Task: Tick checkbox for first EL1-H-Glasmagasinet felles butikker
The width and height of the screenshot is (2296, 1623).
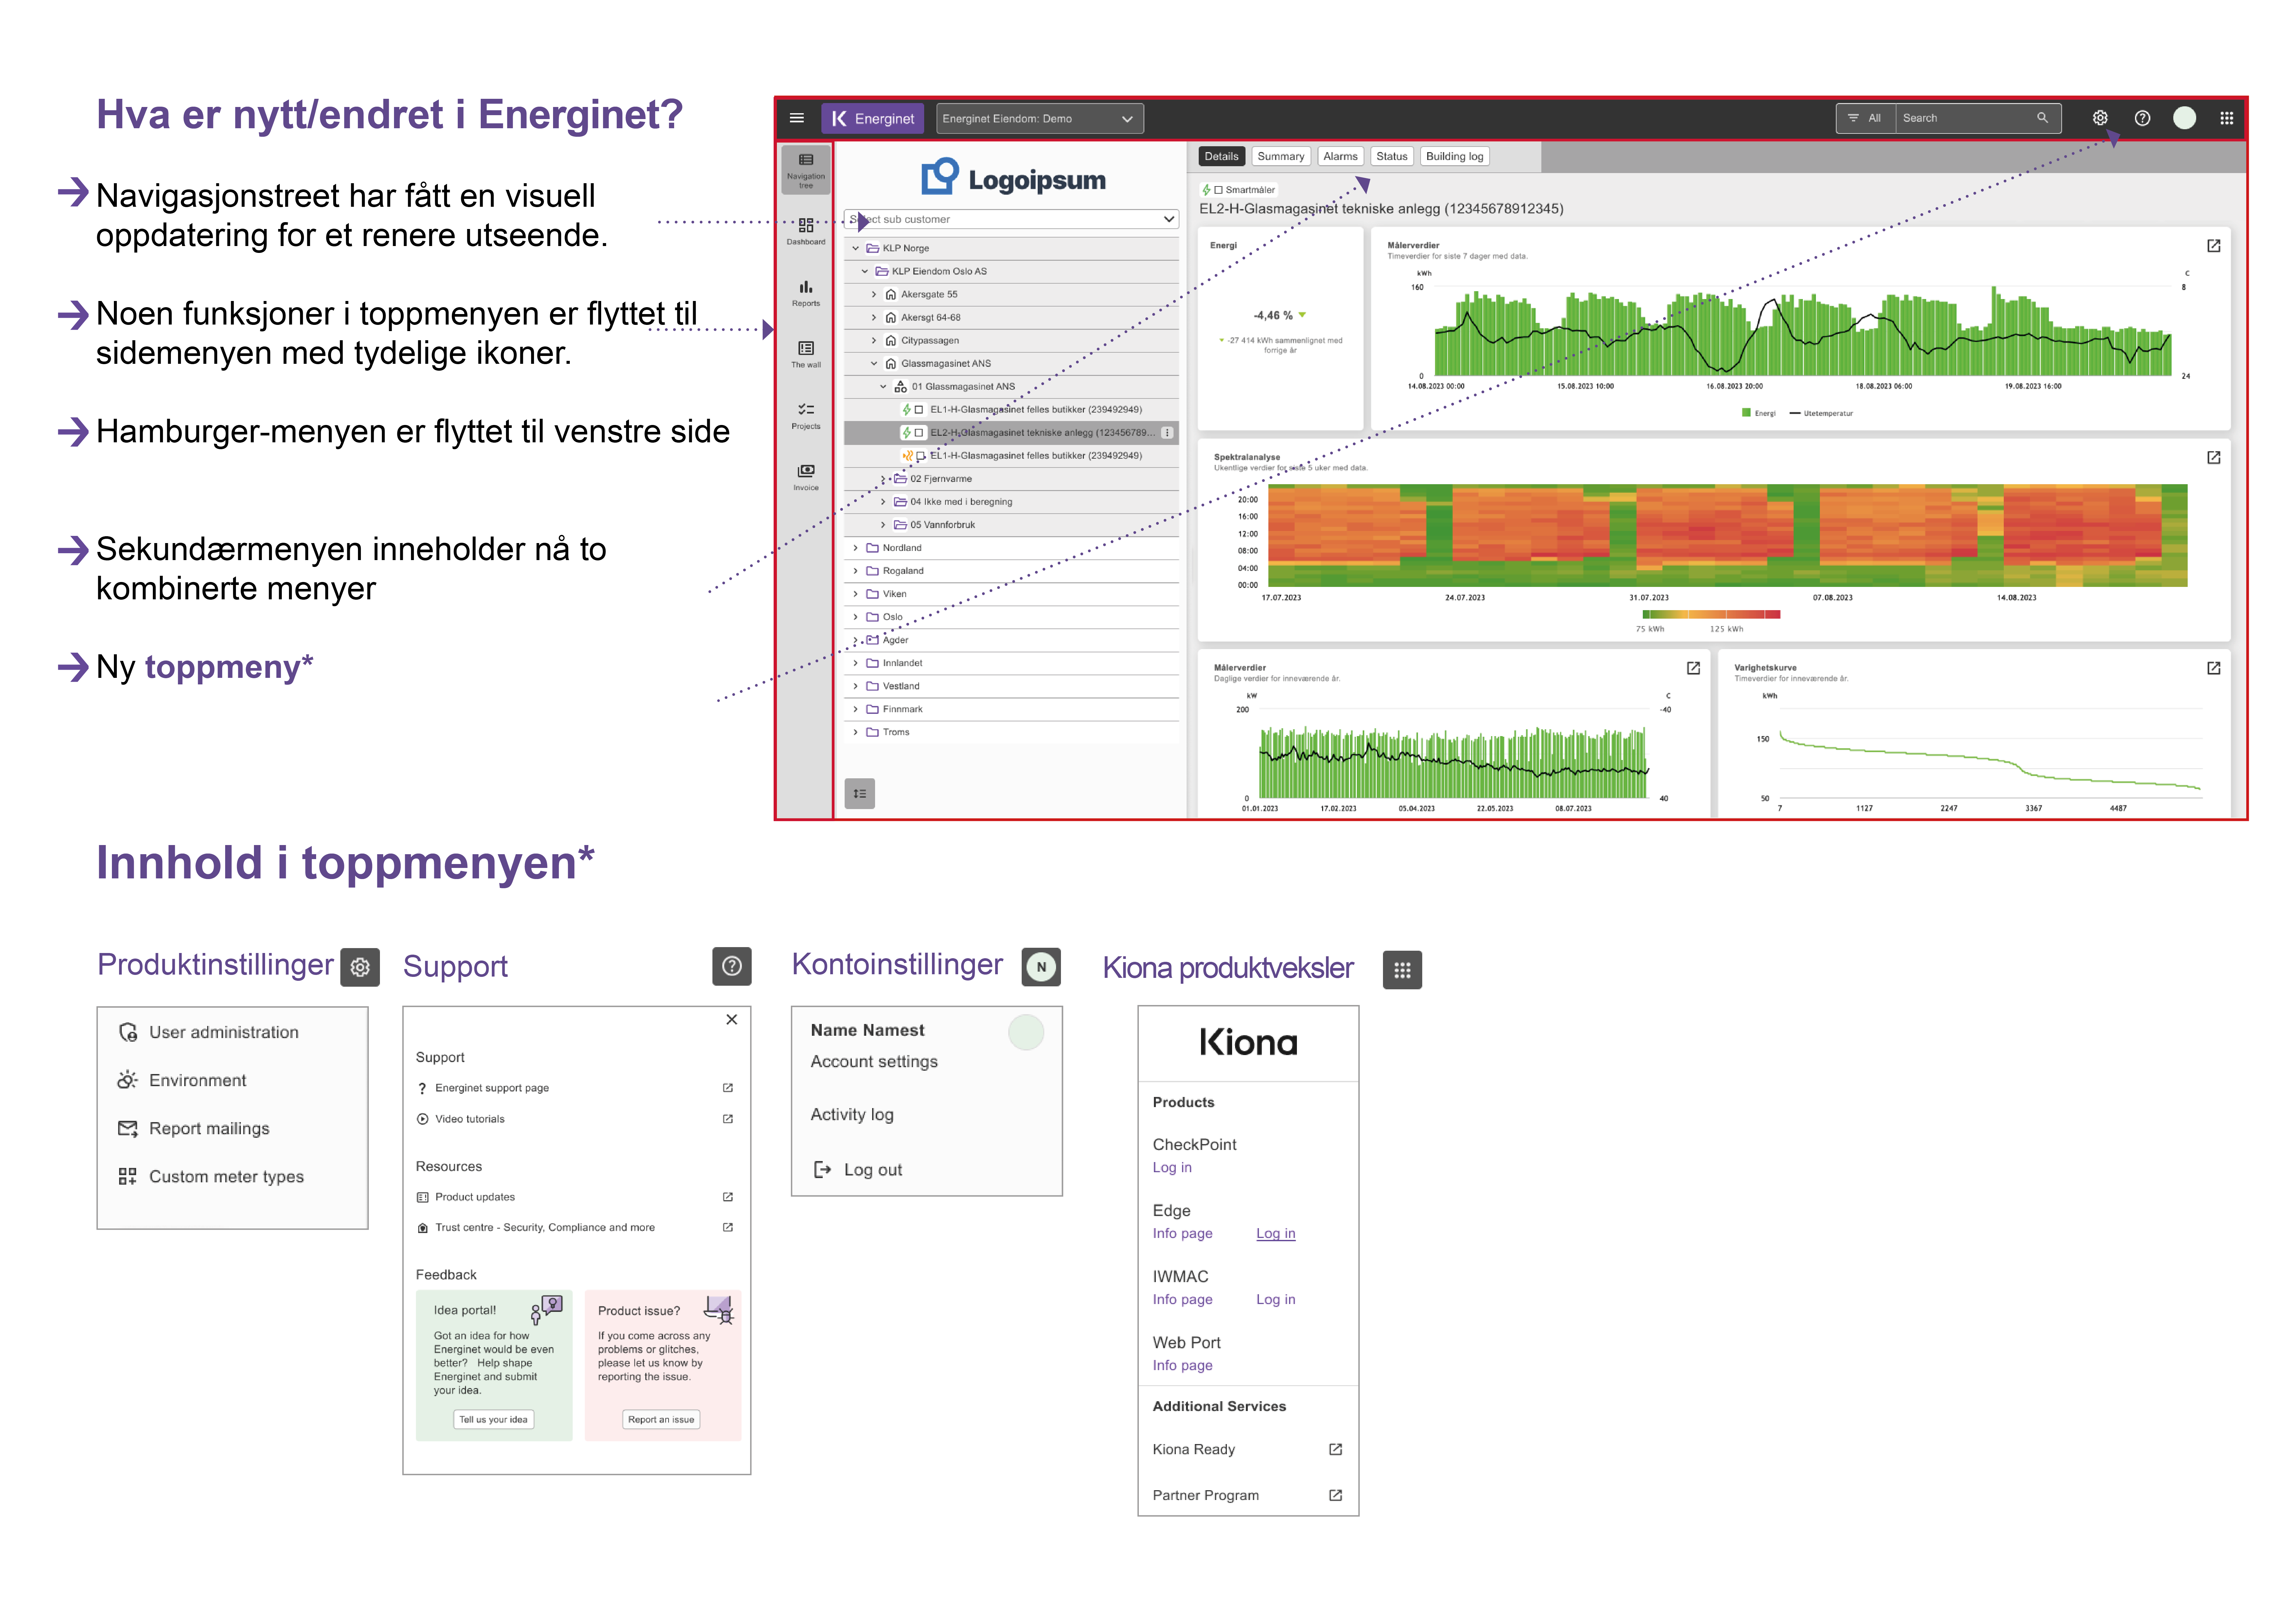Action: click(919, 410)
